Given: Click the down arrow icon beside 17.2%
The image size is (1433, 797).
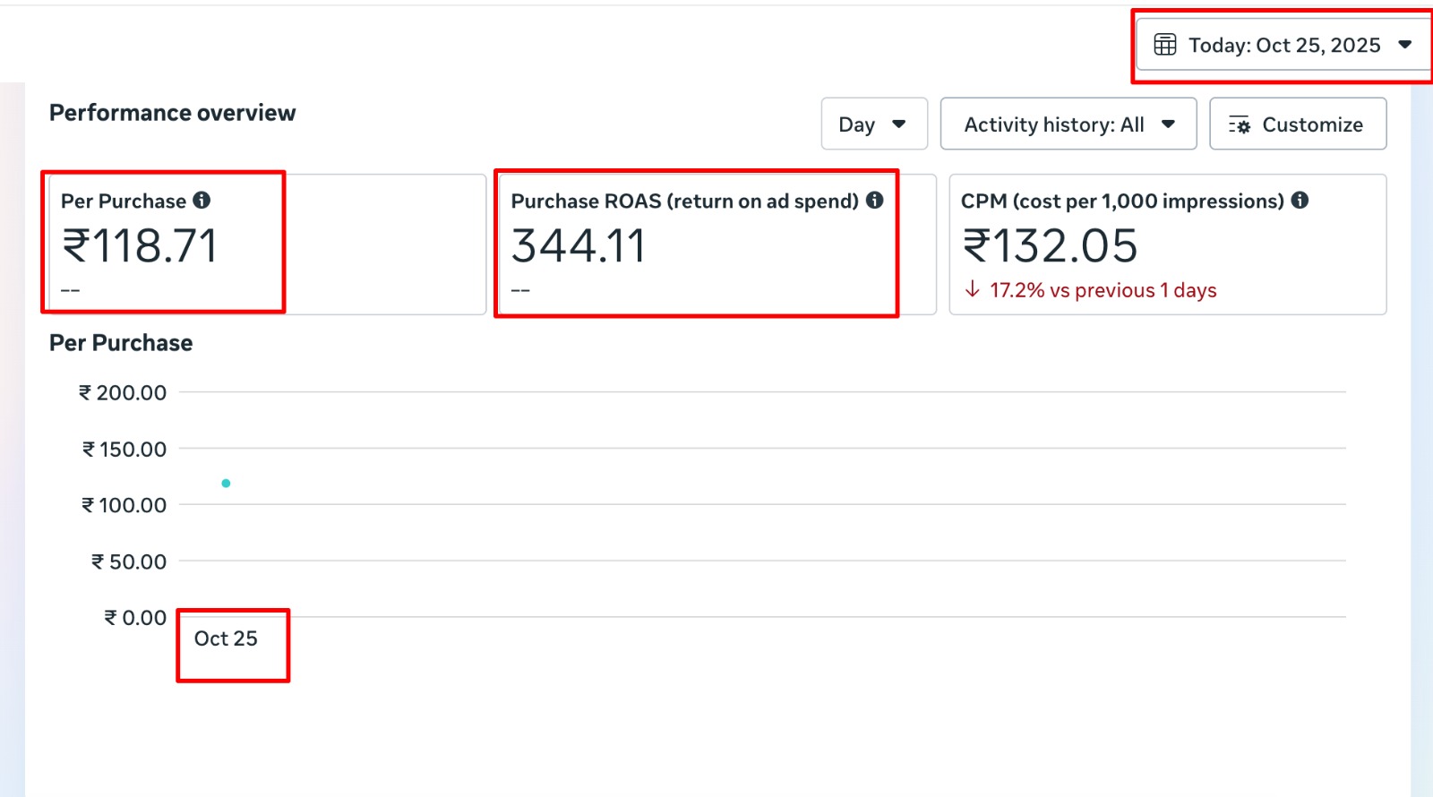Looking at the screenshot, I should (972, 289).
